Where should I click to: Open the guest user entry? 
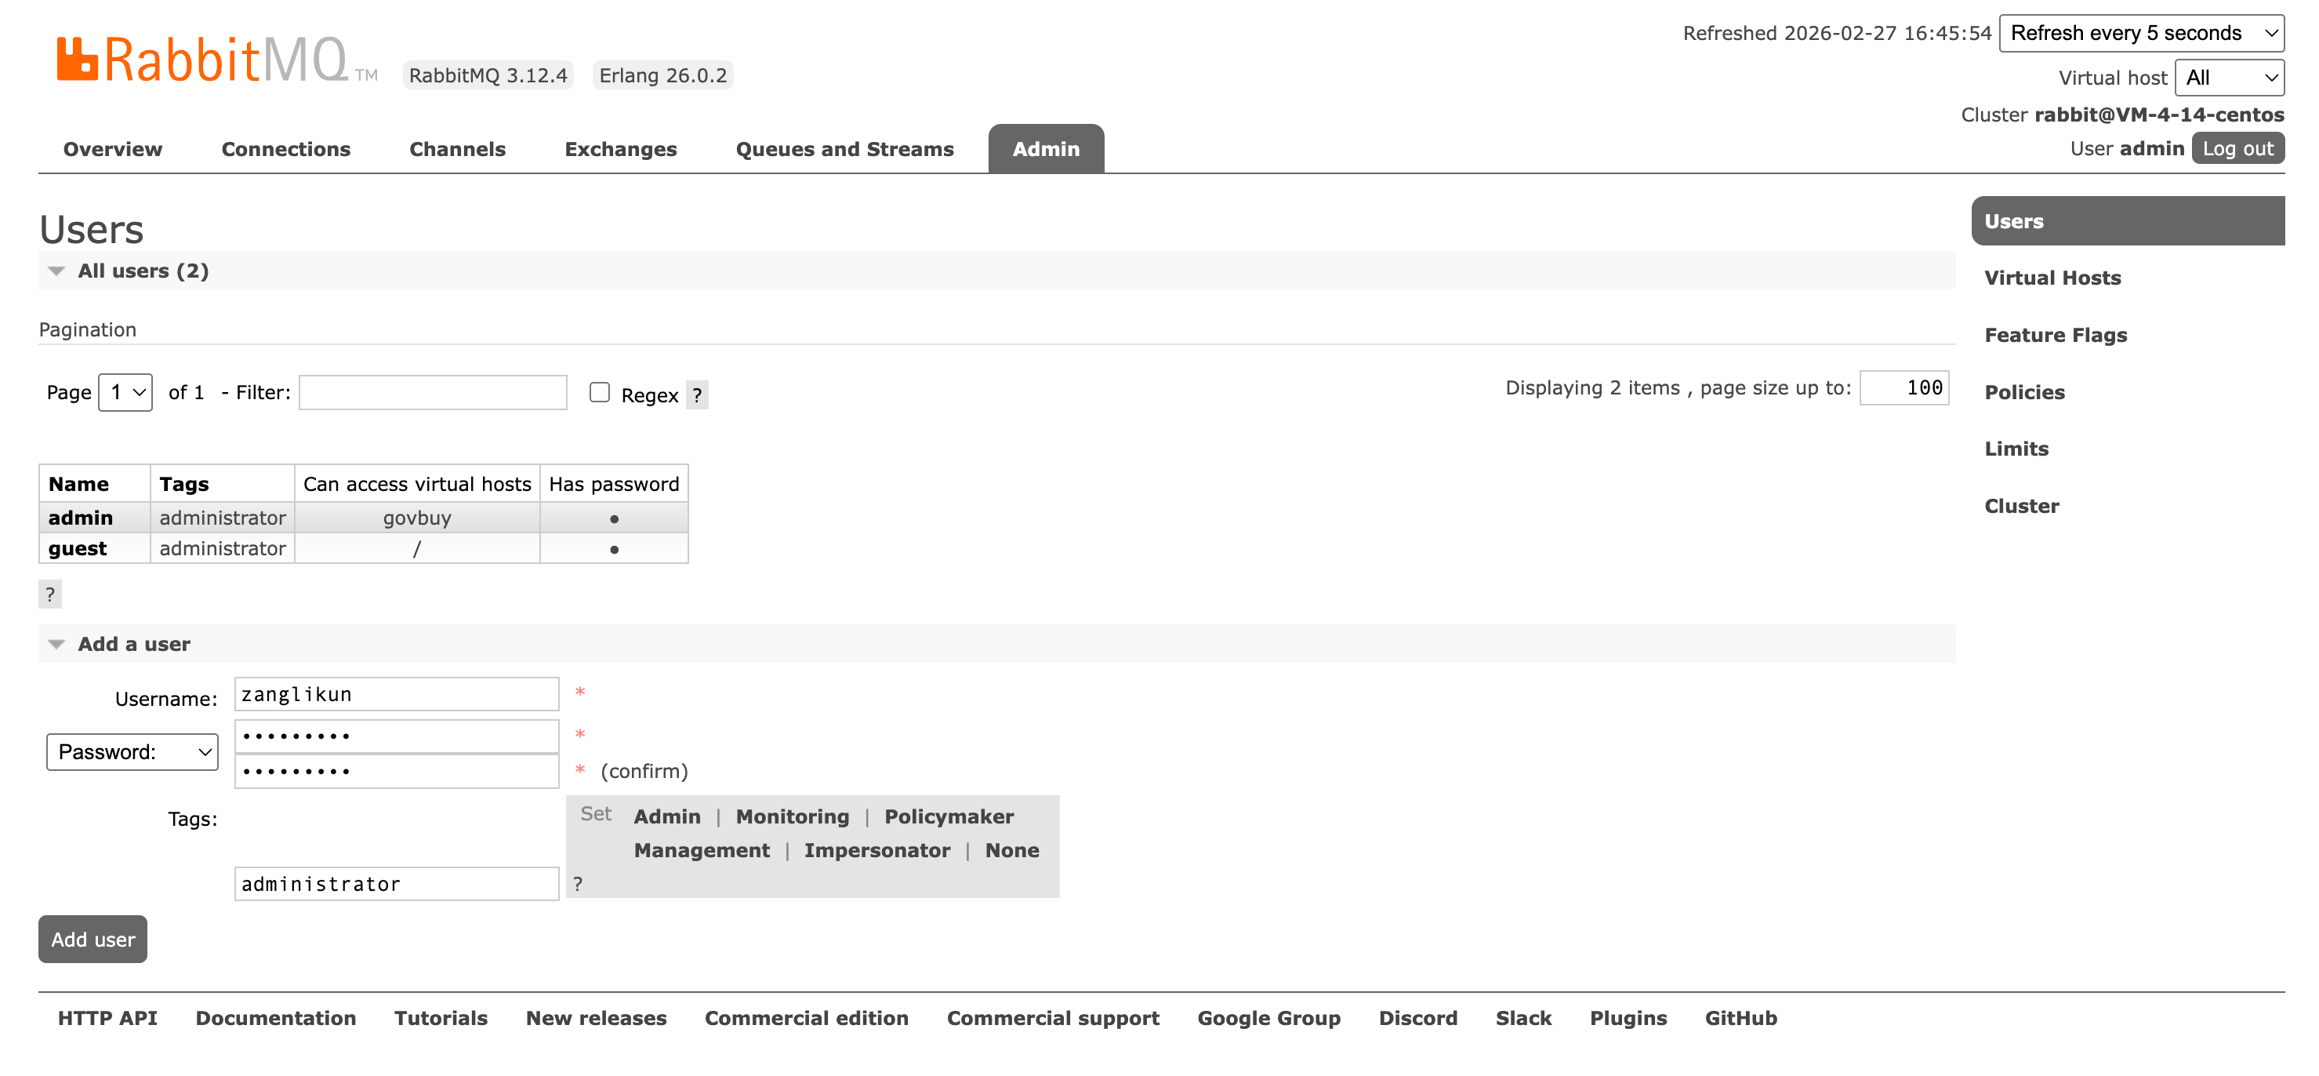[x=78, y=548]
